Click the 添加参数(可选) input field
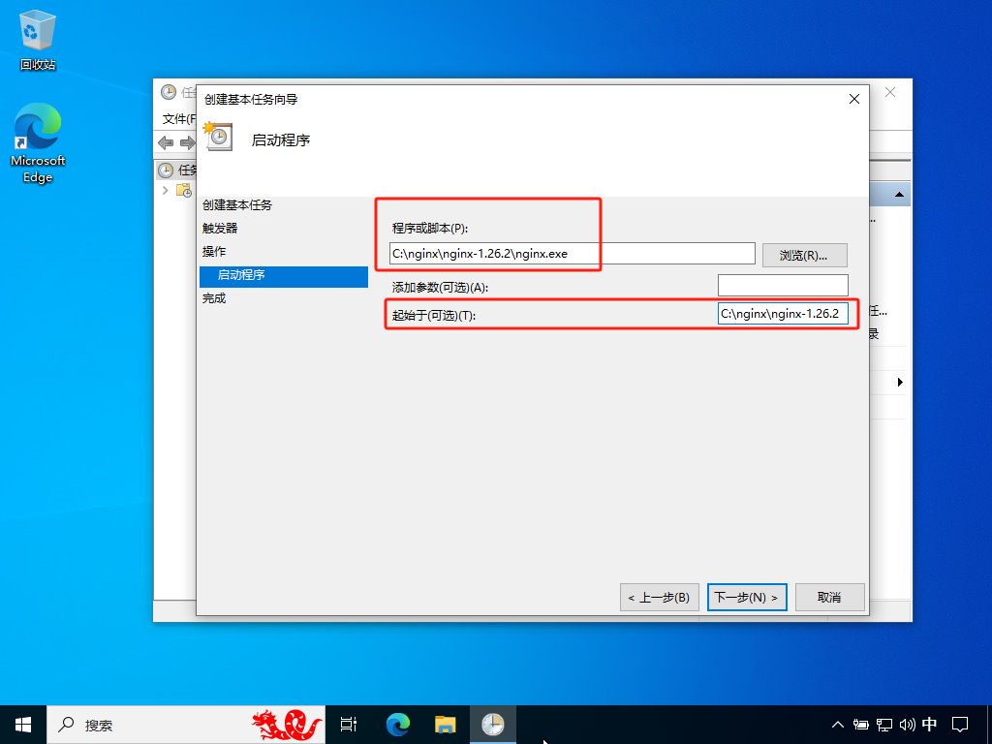This screenshot has width=992, height=744. tap(783, 286)
